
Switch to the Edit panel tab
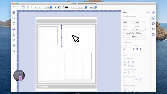point(153,18)
